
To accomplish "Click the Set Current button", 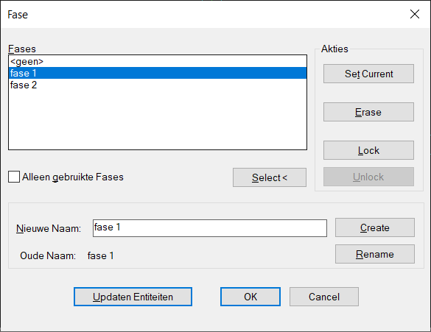I will (368, 74).
